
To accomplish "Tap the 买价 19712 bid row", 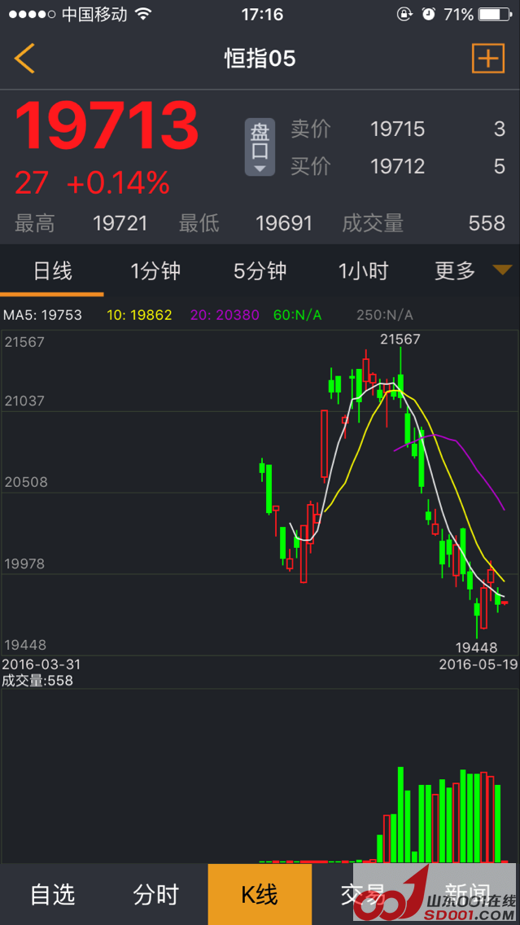I will [397, 166].
